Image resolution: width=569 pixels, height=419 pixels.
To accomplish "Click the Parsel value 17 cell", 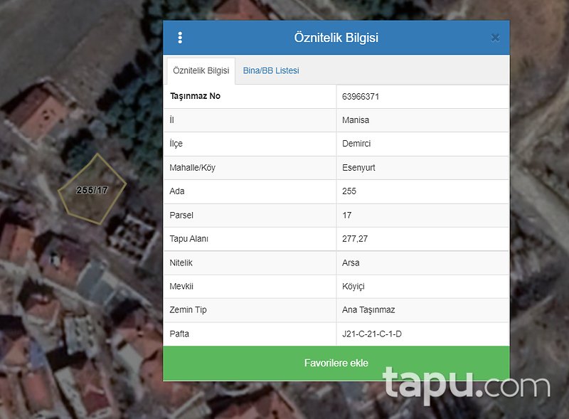I will tap(347, 216).
